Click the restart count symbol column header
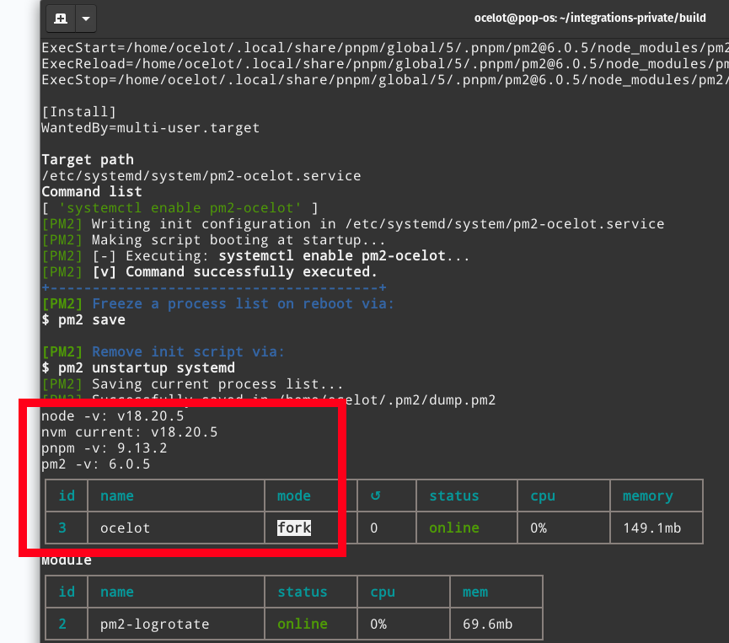Image resolution: width=729 pixels, height=643 pixels. click(375, 496)
